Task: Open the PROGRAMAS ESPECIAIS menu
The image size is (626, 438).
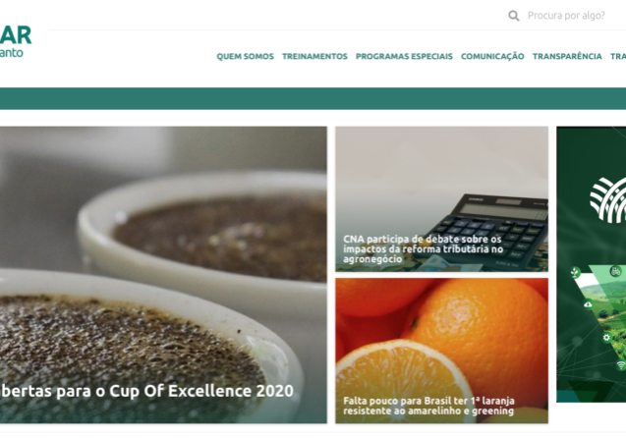Action: [404, 56]
